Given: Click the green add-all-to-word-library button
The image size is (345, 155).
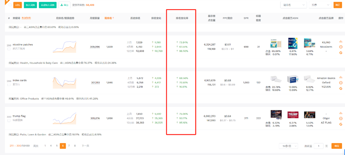Looking at the screenshot, I should tap(48, 5).
